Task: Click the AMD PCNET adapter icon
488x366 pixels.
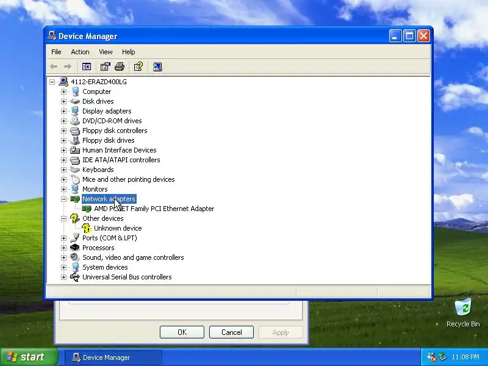Action: tap(87, 209)
